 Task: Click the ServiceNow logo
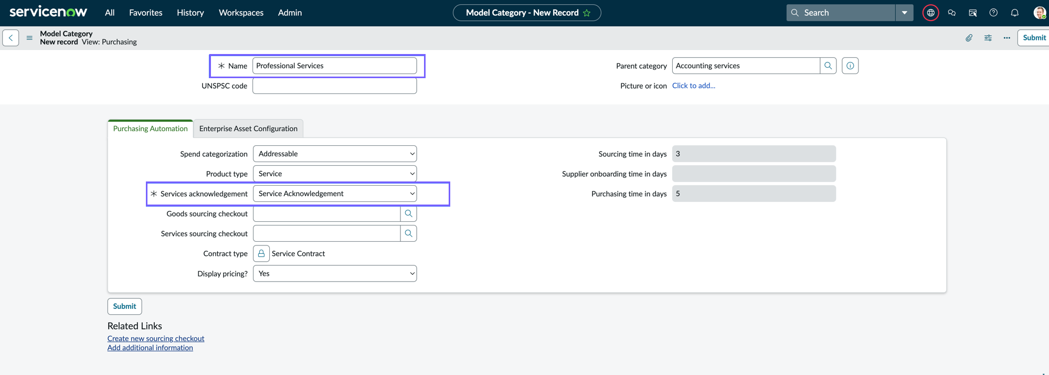[x=48, y=12]
